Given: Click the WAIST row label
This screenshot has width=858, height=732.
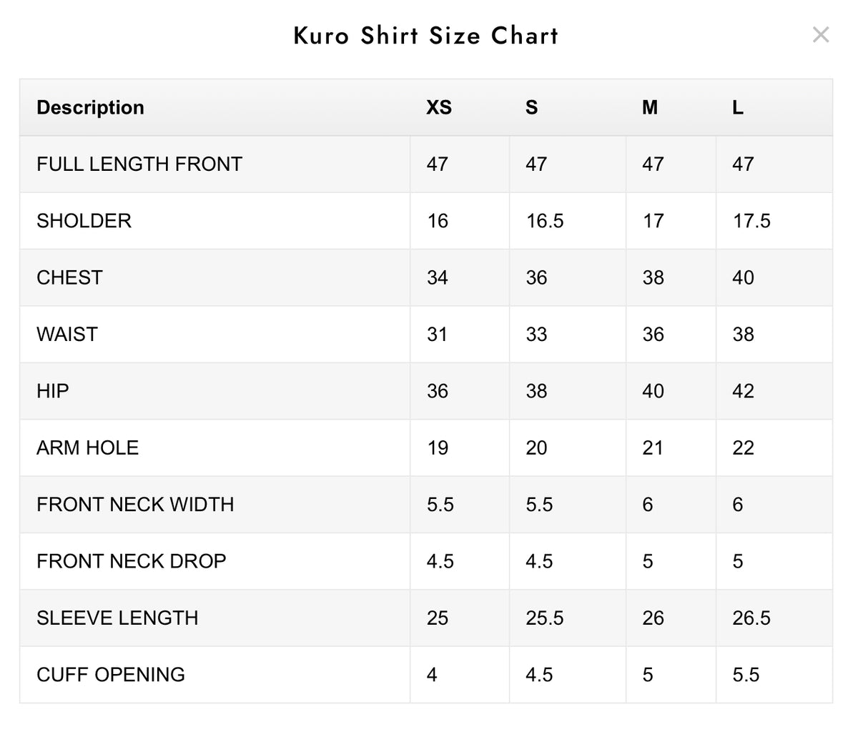Looking at the screenshot, I should click(x=67, y=334).
